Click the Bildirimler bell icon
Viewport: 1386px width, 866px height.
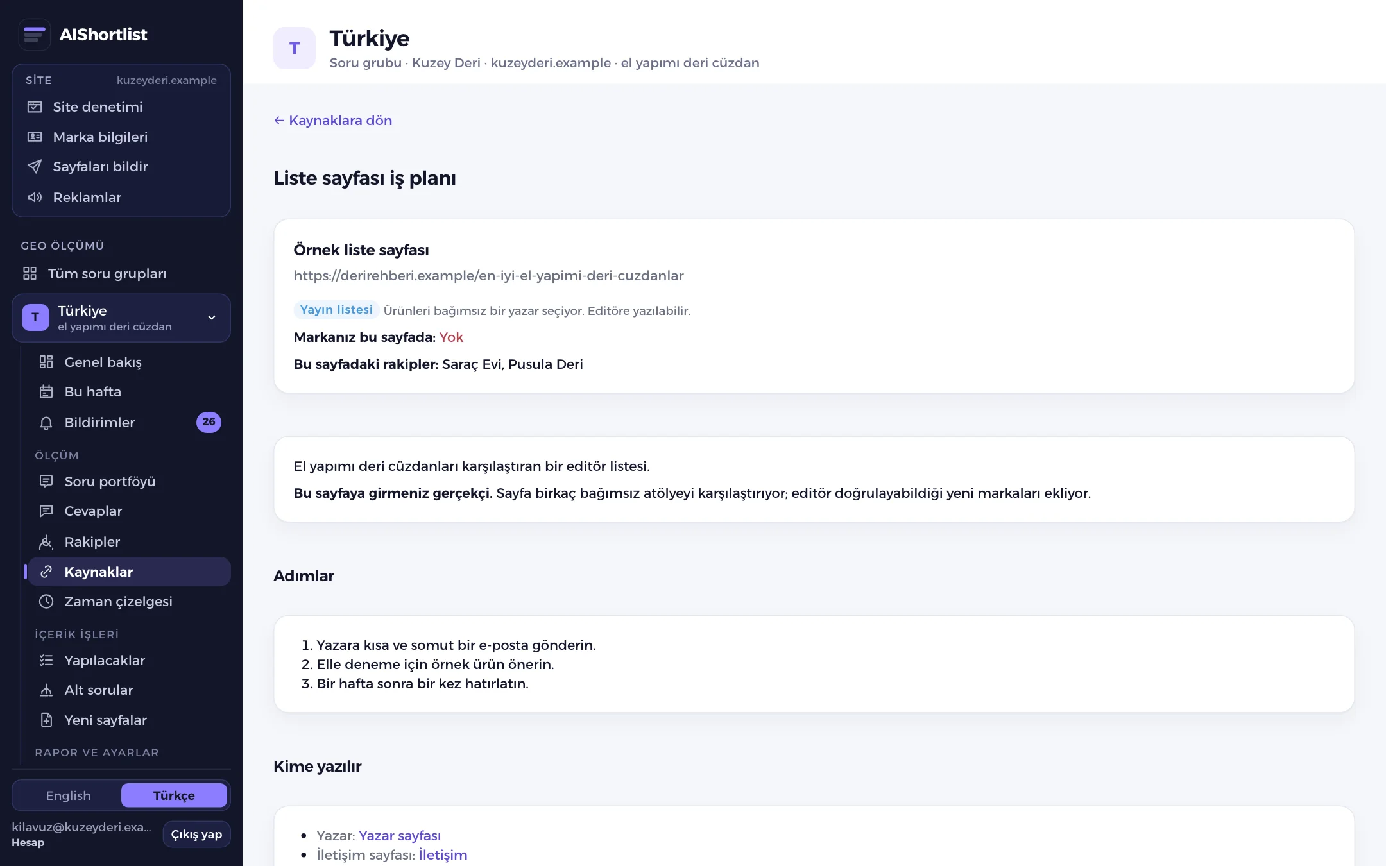[x=46, y=423]
